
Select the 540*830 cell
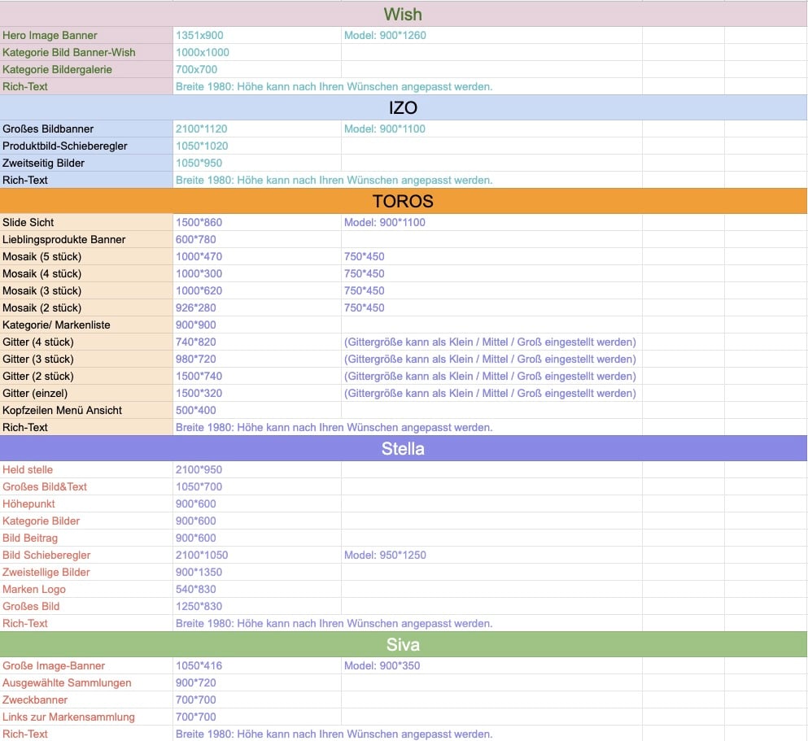click(x=256, y=589)
